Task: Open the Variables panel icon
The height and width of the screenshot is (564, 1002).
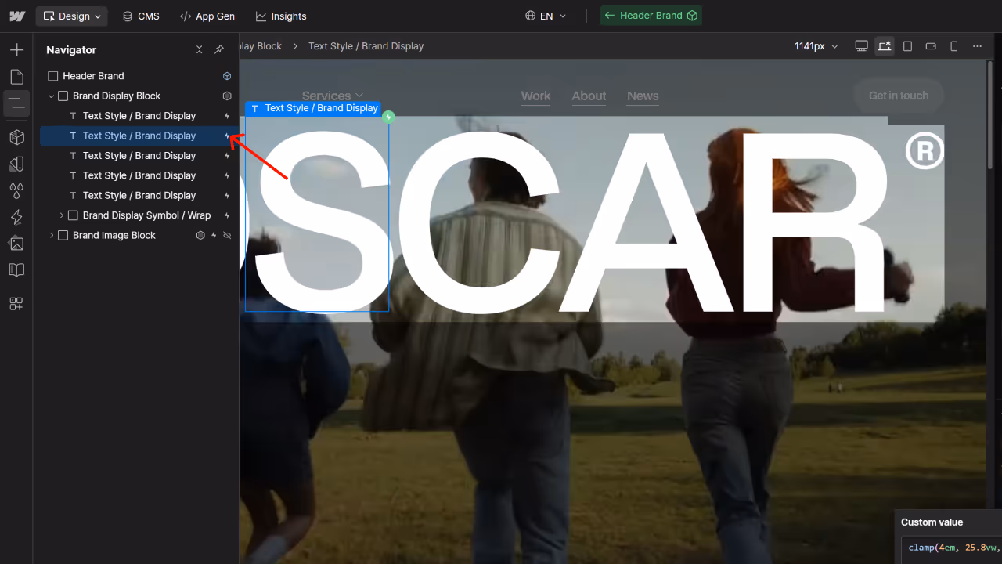Action: click(16, 164)
